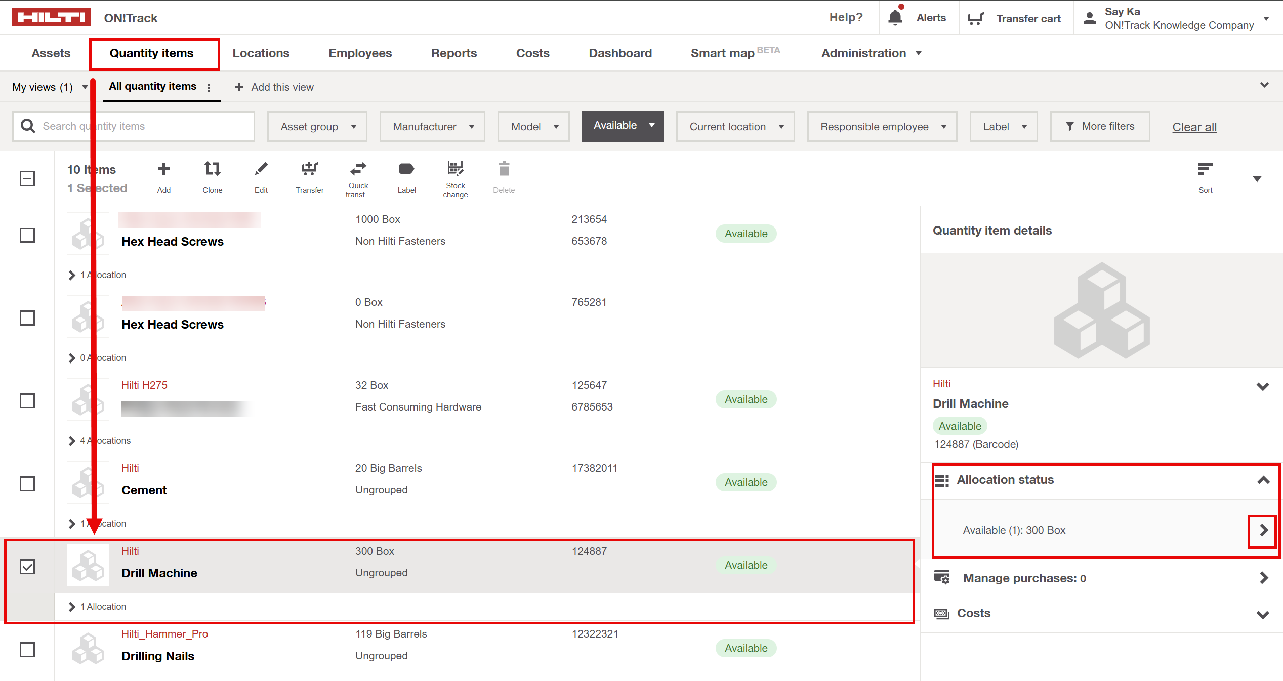1283x681 pixels.
Task: Open Quick transfer for Drill Machine
Action: tap(358, 169)
